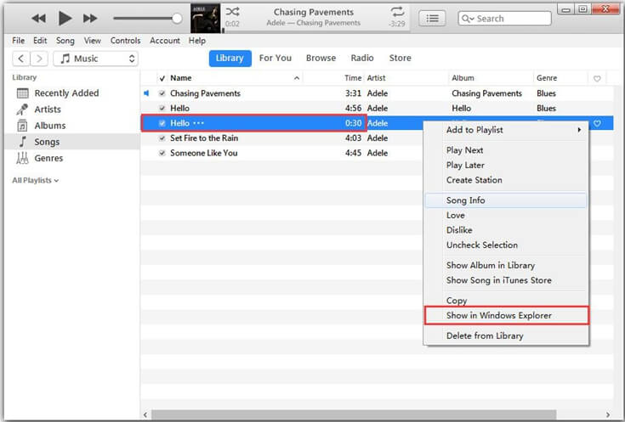Choose Create Station in context menu
625x422 pixels.
coord(506,180)
